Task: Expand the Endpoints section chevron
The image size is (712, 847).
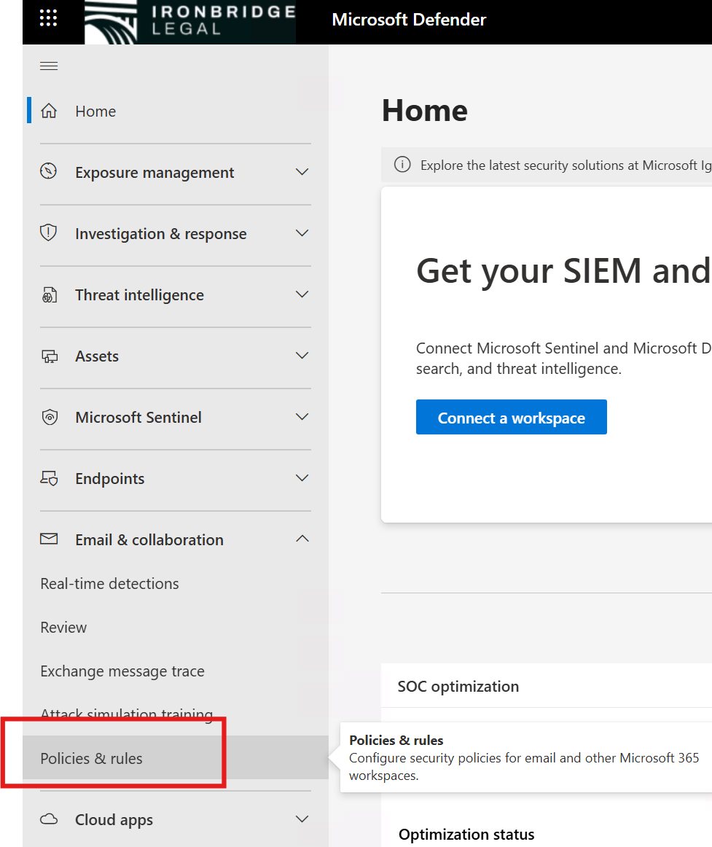Action: coord(302,478)
